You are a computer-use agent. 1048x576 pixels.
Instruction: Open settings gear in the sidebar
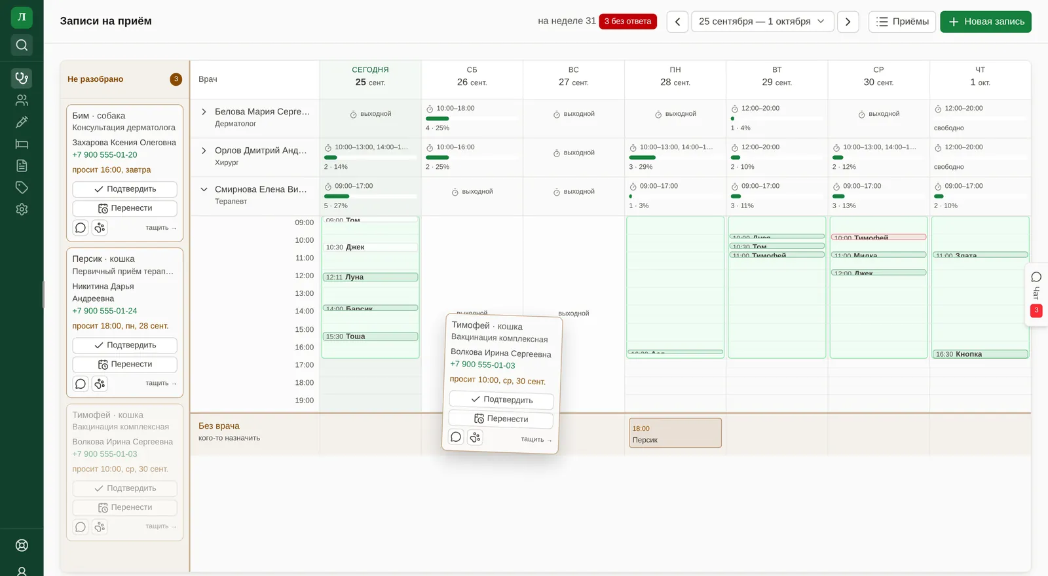[22, 209]
